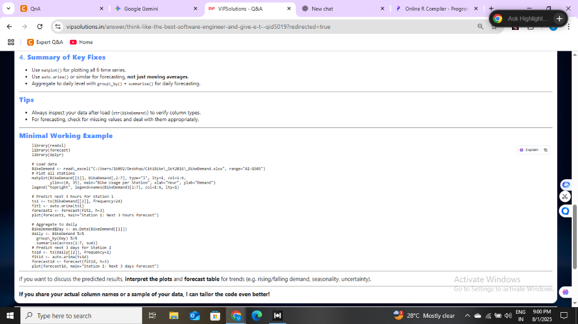This screenshot has height=324, width=578.
Task: Reload the current page
Action: 40,26
